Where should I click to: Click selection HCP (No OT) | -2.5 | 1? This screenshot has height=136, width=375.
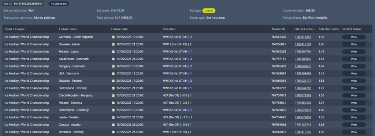[177, 103]
